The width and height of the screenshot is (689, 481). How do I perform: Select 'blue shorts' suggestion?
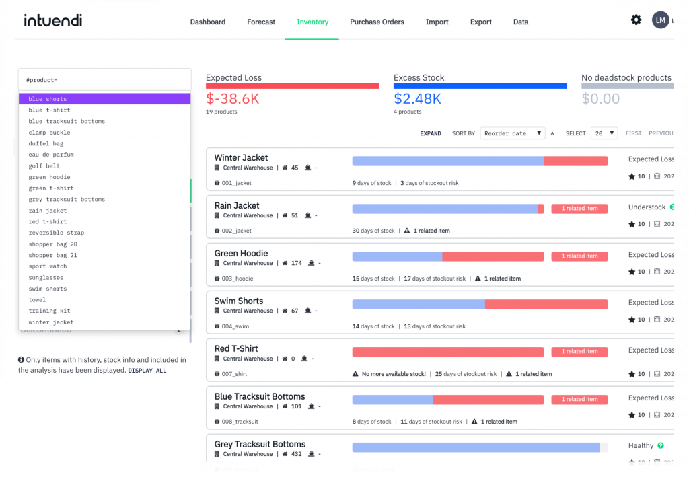click(104, 99)
